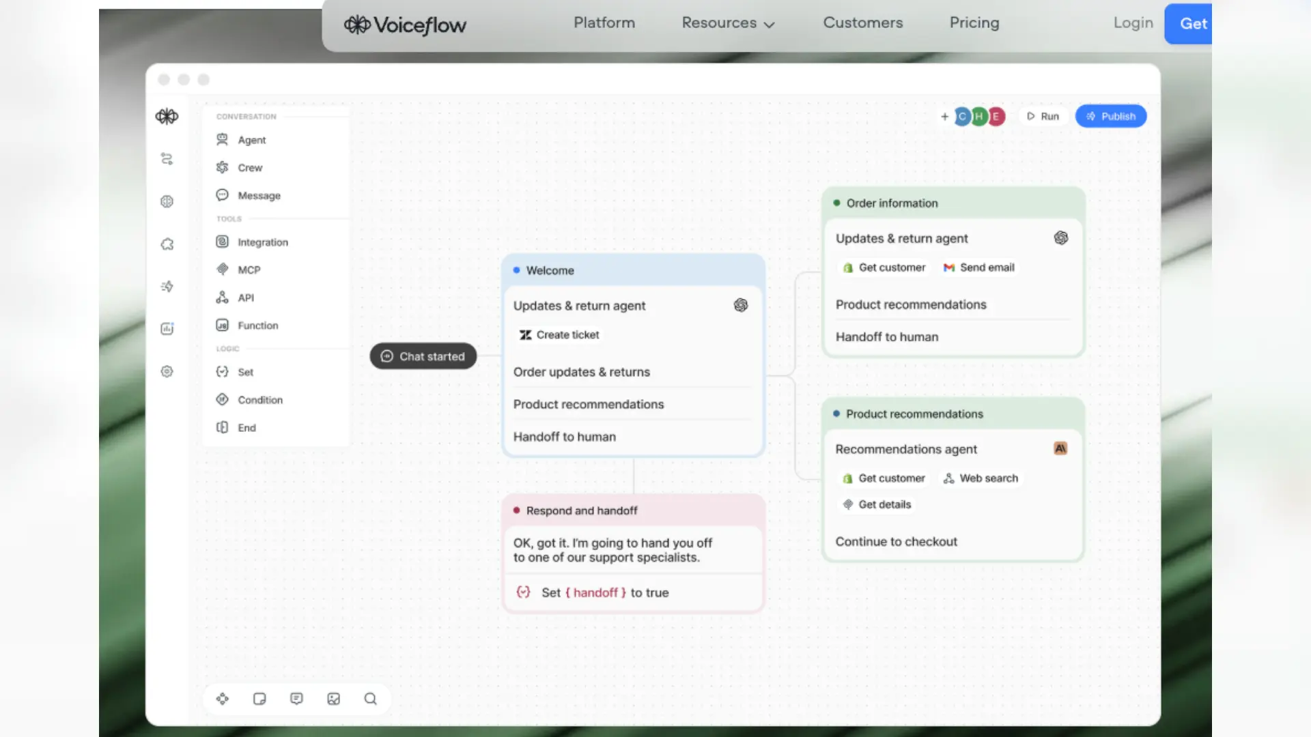1311x737 pixels.
Task: Go to the Pricing page
Action: tap(974, 23)
